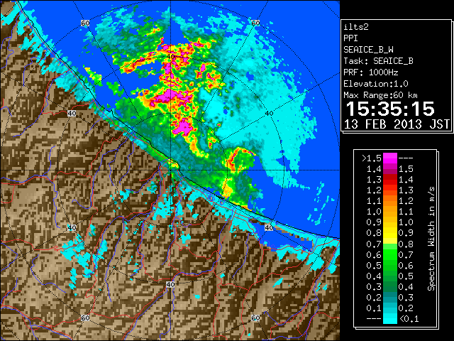Click the '<0.1' legend label
The image size is (454, 341).
click(409, 319)
